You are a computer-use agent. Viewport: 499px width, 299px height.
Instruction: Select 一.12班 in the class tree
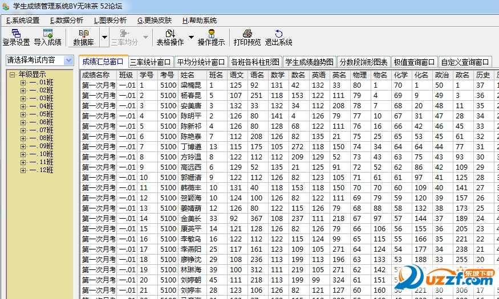(42, 170)
